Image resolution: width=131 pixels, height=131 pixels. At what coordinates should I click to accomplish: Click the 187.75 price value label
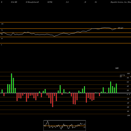pos(122,75)
